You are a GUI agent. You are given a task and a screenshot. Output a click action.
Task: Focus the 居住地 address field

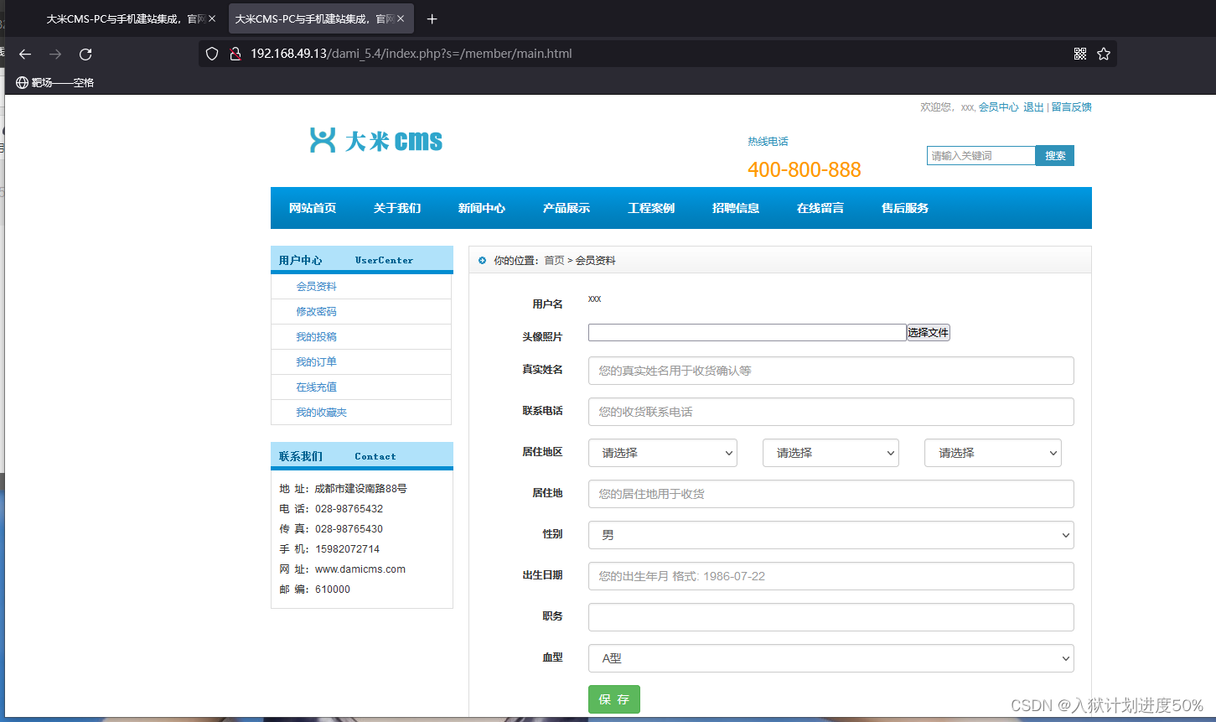(x=831, y=494)
